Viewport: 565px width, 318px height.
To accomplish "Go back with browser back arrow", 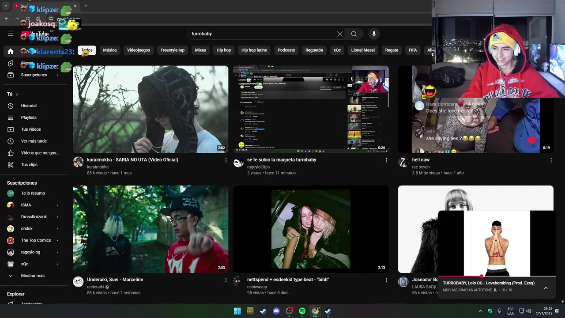I will (7, 19).
